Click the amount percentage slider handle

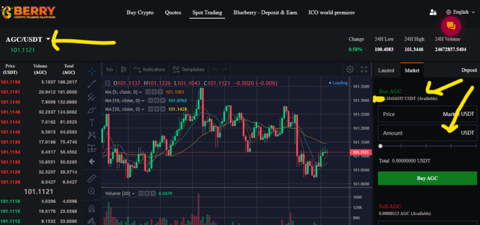click(x=381, y=146)
